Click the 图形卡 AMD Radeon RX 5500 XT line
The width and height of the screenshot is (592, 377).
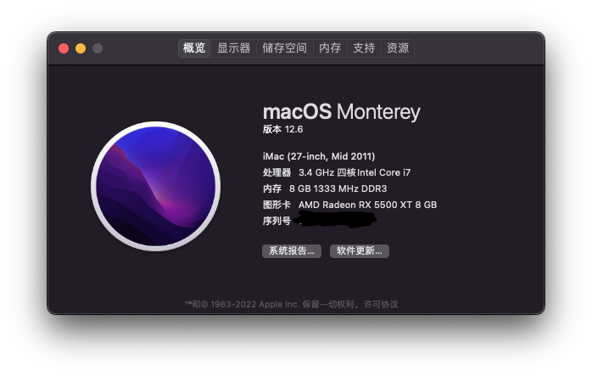[x=349, y=205]
